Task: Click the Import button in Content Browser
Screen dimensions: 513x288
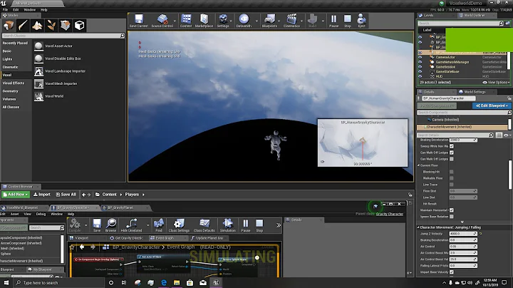Action: [42, 195]
